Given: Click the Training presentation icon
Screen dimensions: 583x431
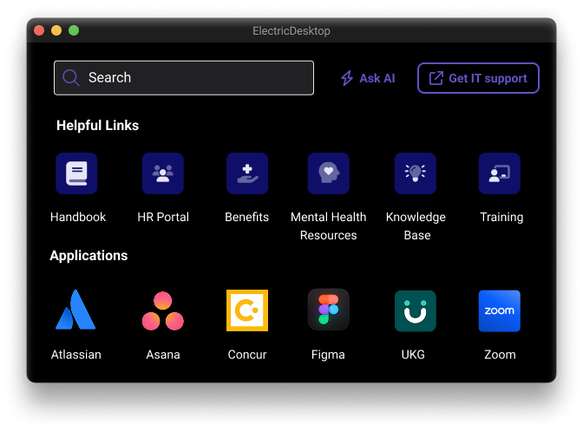Looking at the screenshot, I should pyautogui.click(x=500, y=173).
